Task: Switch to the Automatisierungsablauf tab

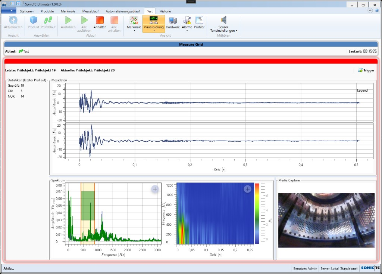Action: point(123,11)
